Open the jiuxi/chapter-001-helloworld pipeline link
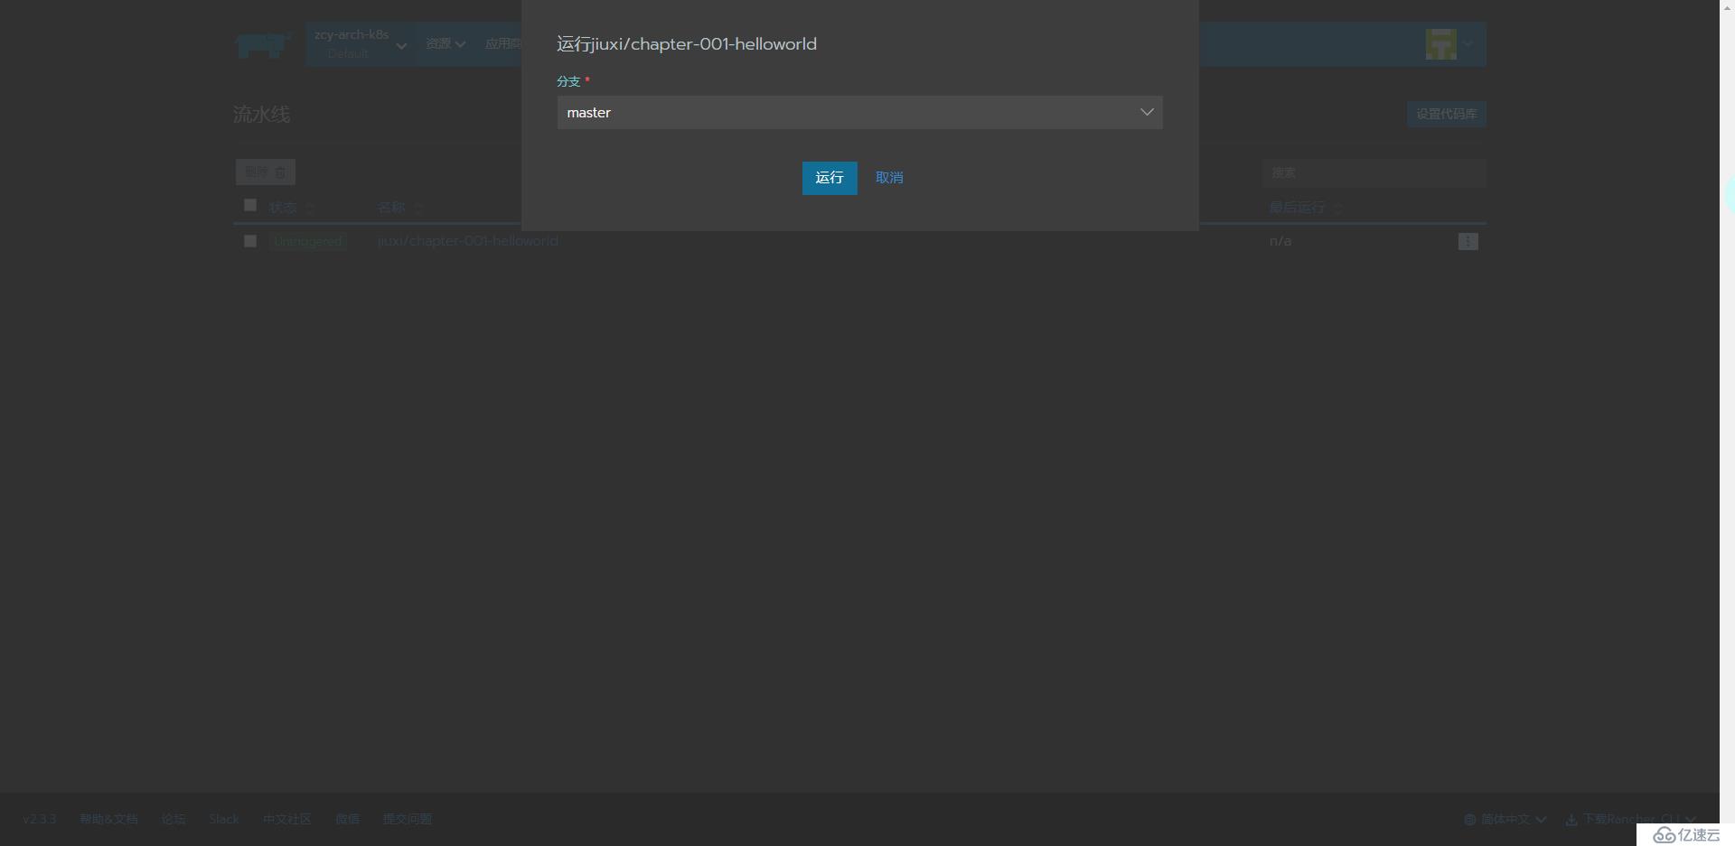 pyautogui.click(x=468, y=241)
